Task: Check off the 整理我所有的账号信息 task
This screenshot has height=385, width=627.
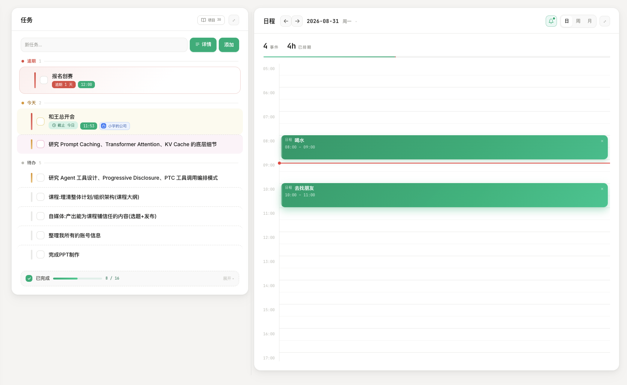Action: click(41, 235)
